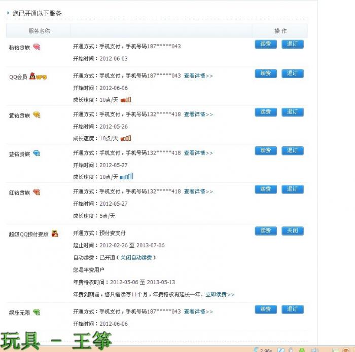Click 服务名称 column header
355x352 pixels.
tap(39, 31)
